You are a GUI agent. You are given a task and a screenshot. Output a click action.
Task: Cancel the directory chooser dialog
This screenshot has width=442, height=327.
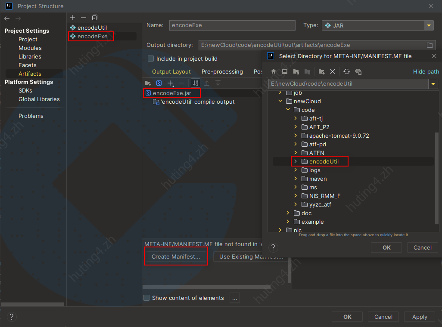pos(422,247)
